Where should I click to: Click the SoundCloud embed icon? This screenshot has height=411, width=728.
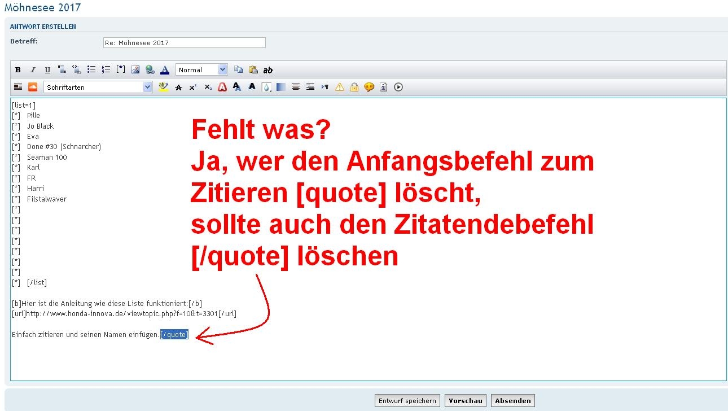click(x=33, y=87)
